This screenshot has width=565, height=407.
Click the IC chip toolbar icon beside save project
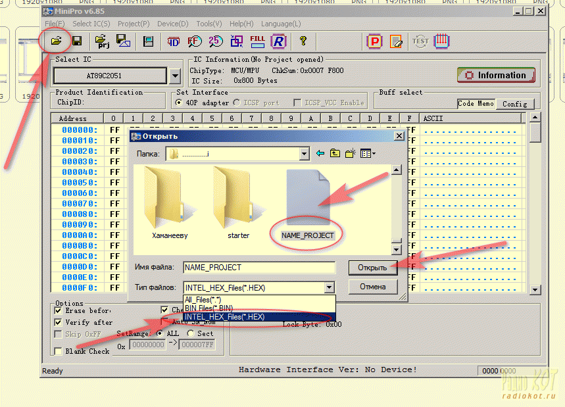[x=149, y=41]
